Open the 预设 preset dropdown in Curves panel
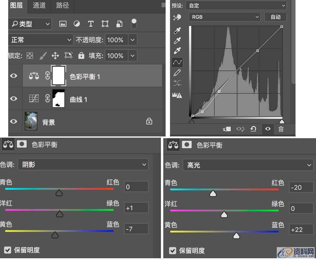Image resolution: width=316 pixels, height=260 pixels. tap(236, 5)
